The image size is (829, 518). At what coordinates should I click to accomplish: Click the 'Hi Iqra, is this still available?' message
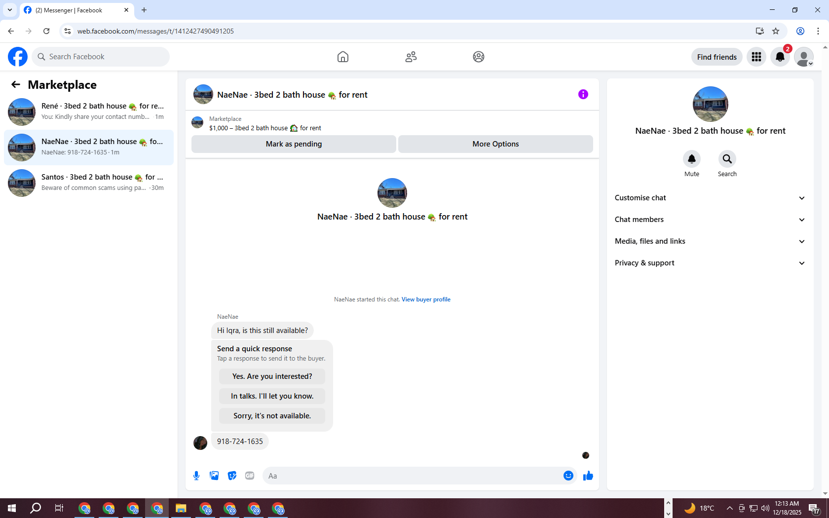click(263, 331)
